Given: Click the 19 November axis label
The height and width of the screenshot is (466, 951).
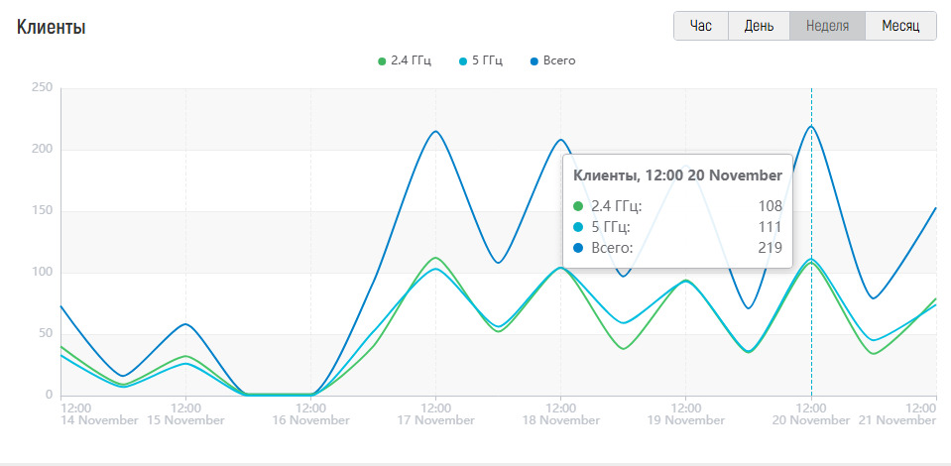Looking at the screenshot, I should click(x=685, y=419).
